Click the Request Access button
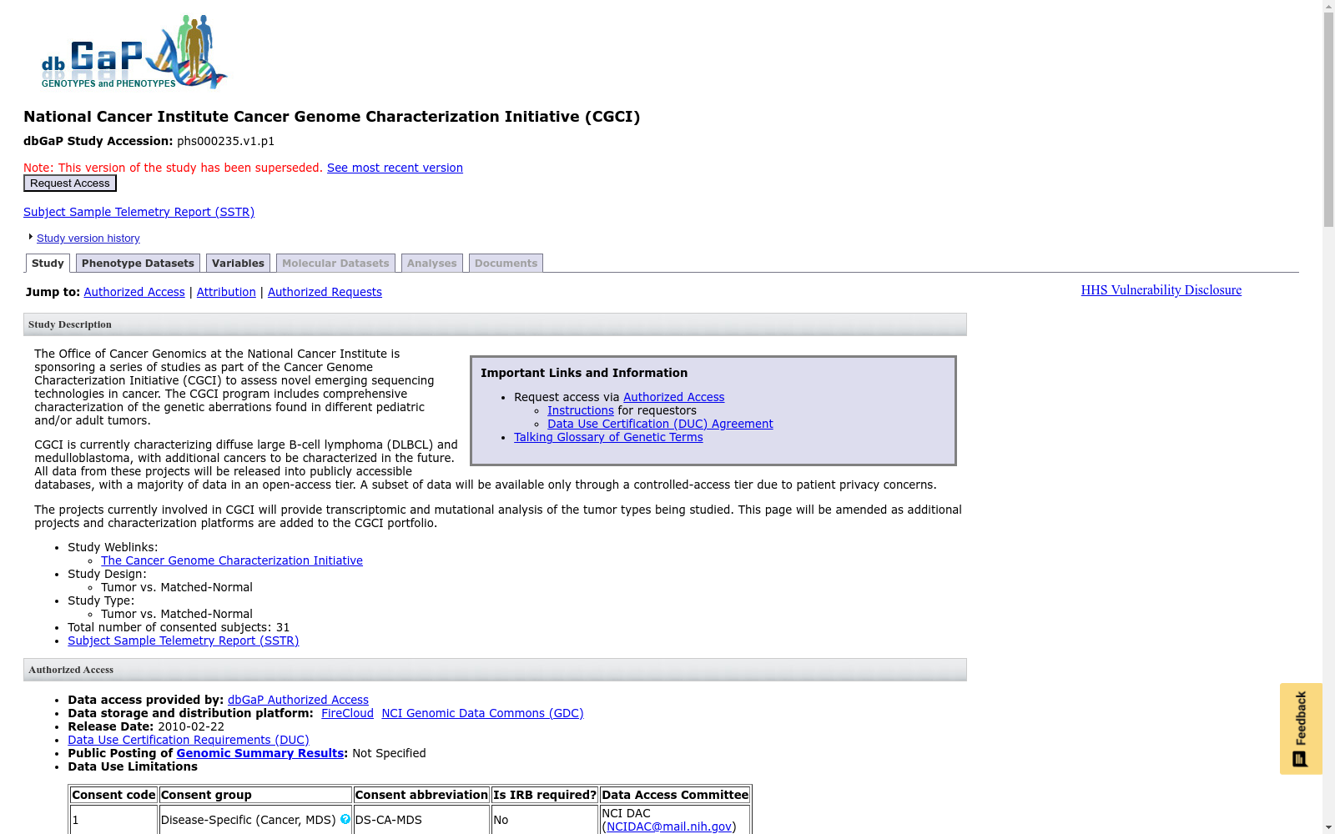Image resolution: width=1335 pixels, height=834 pixels. (x=70, y=183)
